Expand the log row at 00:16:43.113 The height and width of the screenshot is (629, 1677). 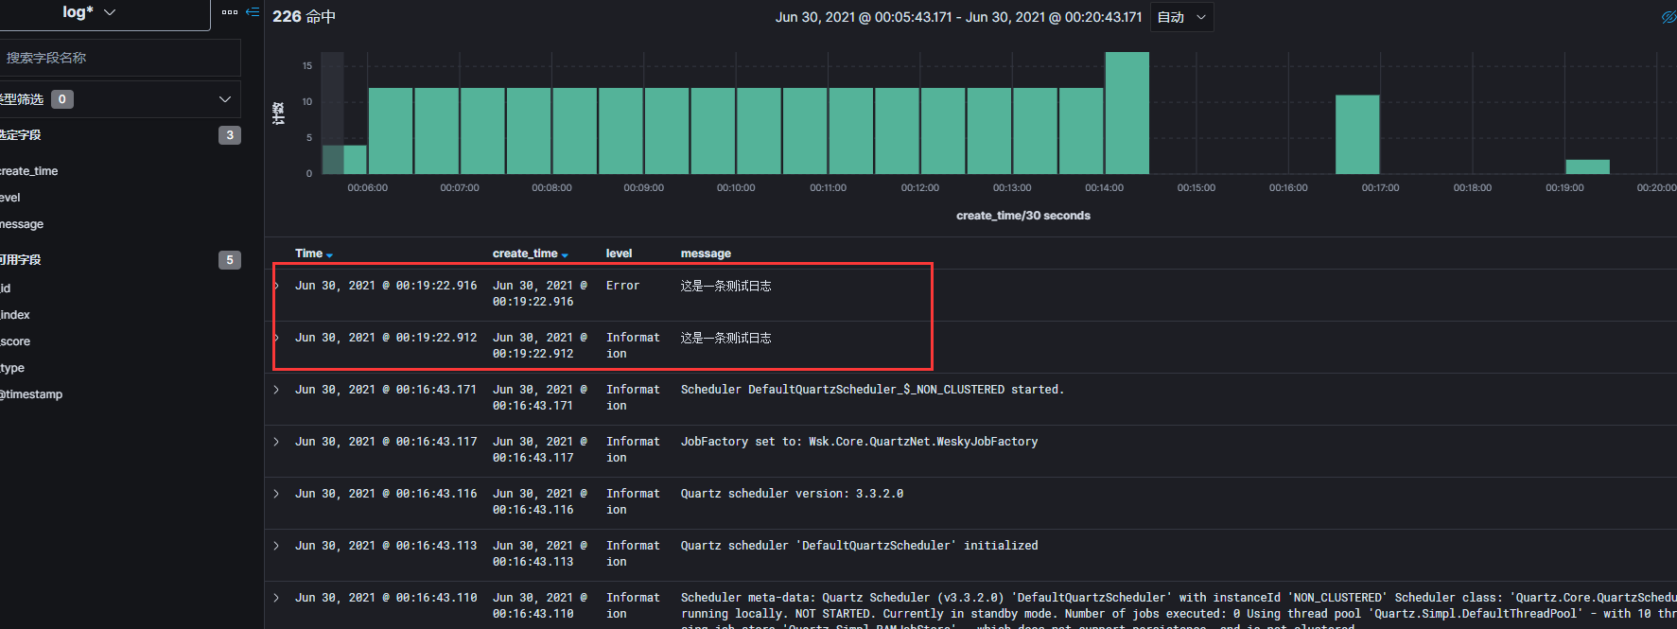[276, 546]
